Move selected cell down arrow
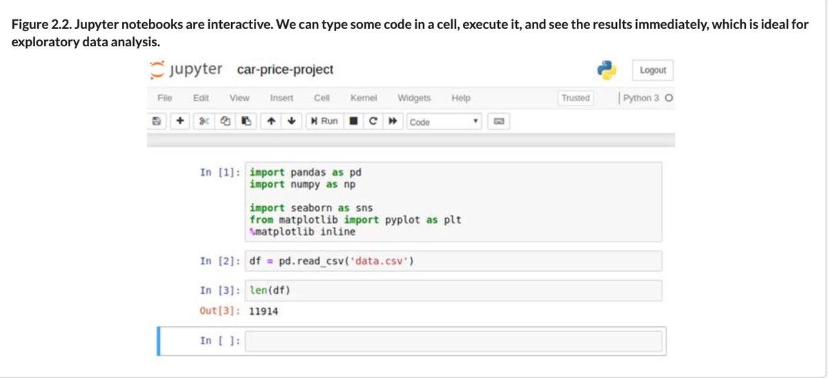828x378 pixels. [x=293, y=121]
